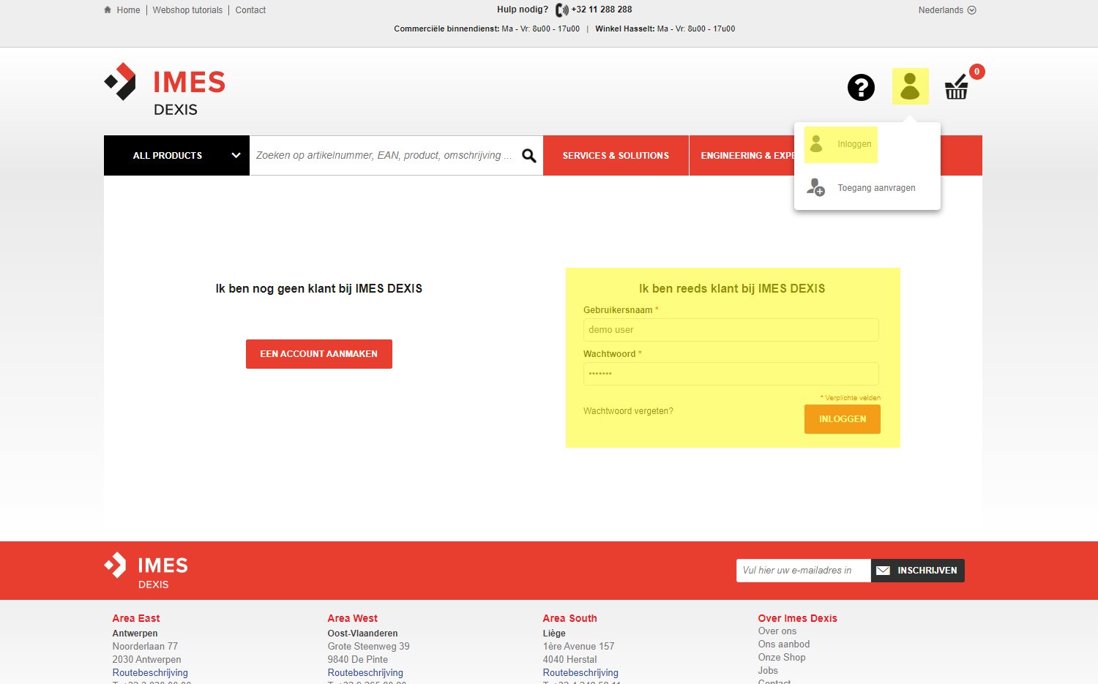
Task: Select Inloggen in account popup
Action: [x=854, y=144]
